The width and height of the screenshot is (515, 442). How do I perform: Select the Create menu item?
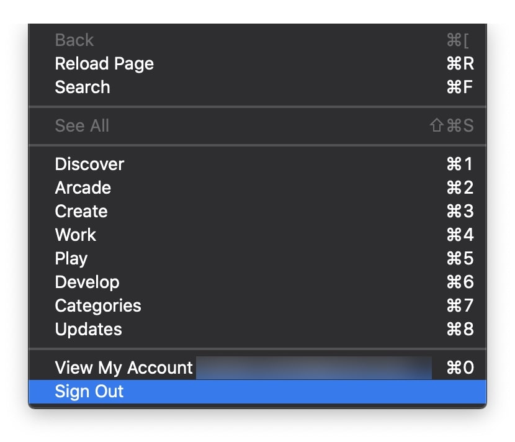click(x=81, y=212)
